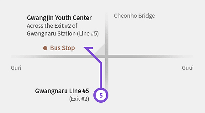Viewport: 205px width, 113px height.
Task: Click the (Exit #2) text
Action: [79, 99]
